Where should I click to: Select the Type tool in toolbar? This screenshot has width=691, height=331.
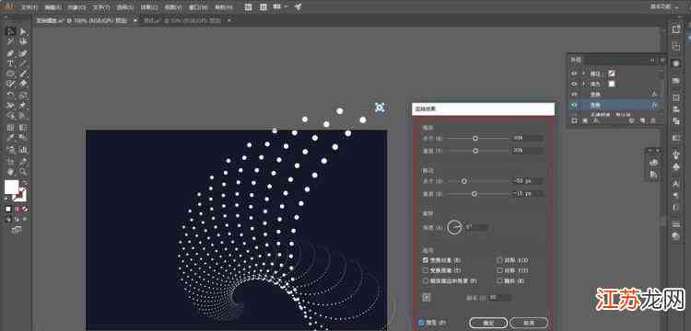click(x=10, y=63)
